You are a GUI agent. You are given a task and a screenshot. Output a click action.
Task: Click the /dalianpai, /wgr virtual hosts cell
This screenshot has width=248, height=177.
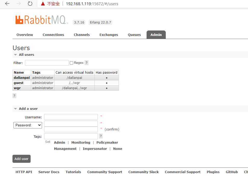[x=74, y=88]
